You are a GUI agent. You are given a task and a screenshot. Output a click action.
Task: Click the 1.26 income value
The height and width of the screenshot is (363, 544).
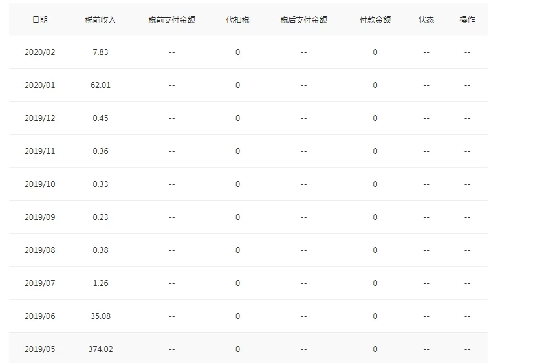click(100, 283)
